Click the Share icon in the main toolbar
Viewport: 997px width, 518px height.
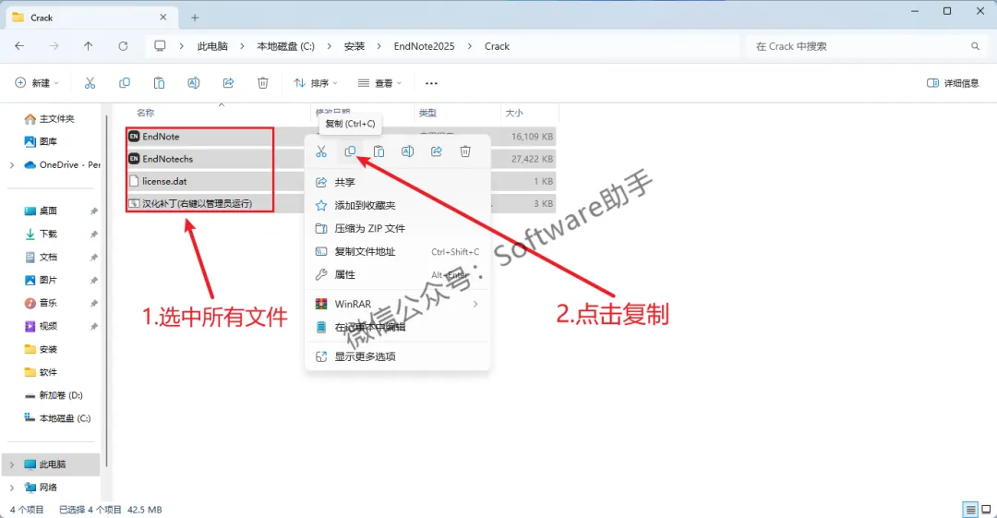tap(228, 83)
